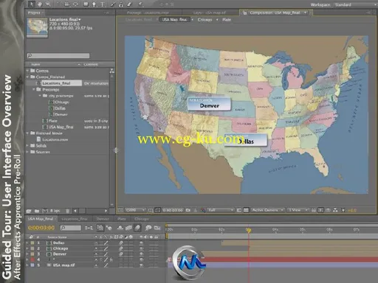Open the magnification ratio dropdown
This screenshot has height=283, width=378.
(x=135, y=210)
